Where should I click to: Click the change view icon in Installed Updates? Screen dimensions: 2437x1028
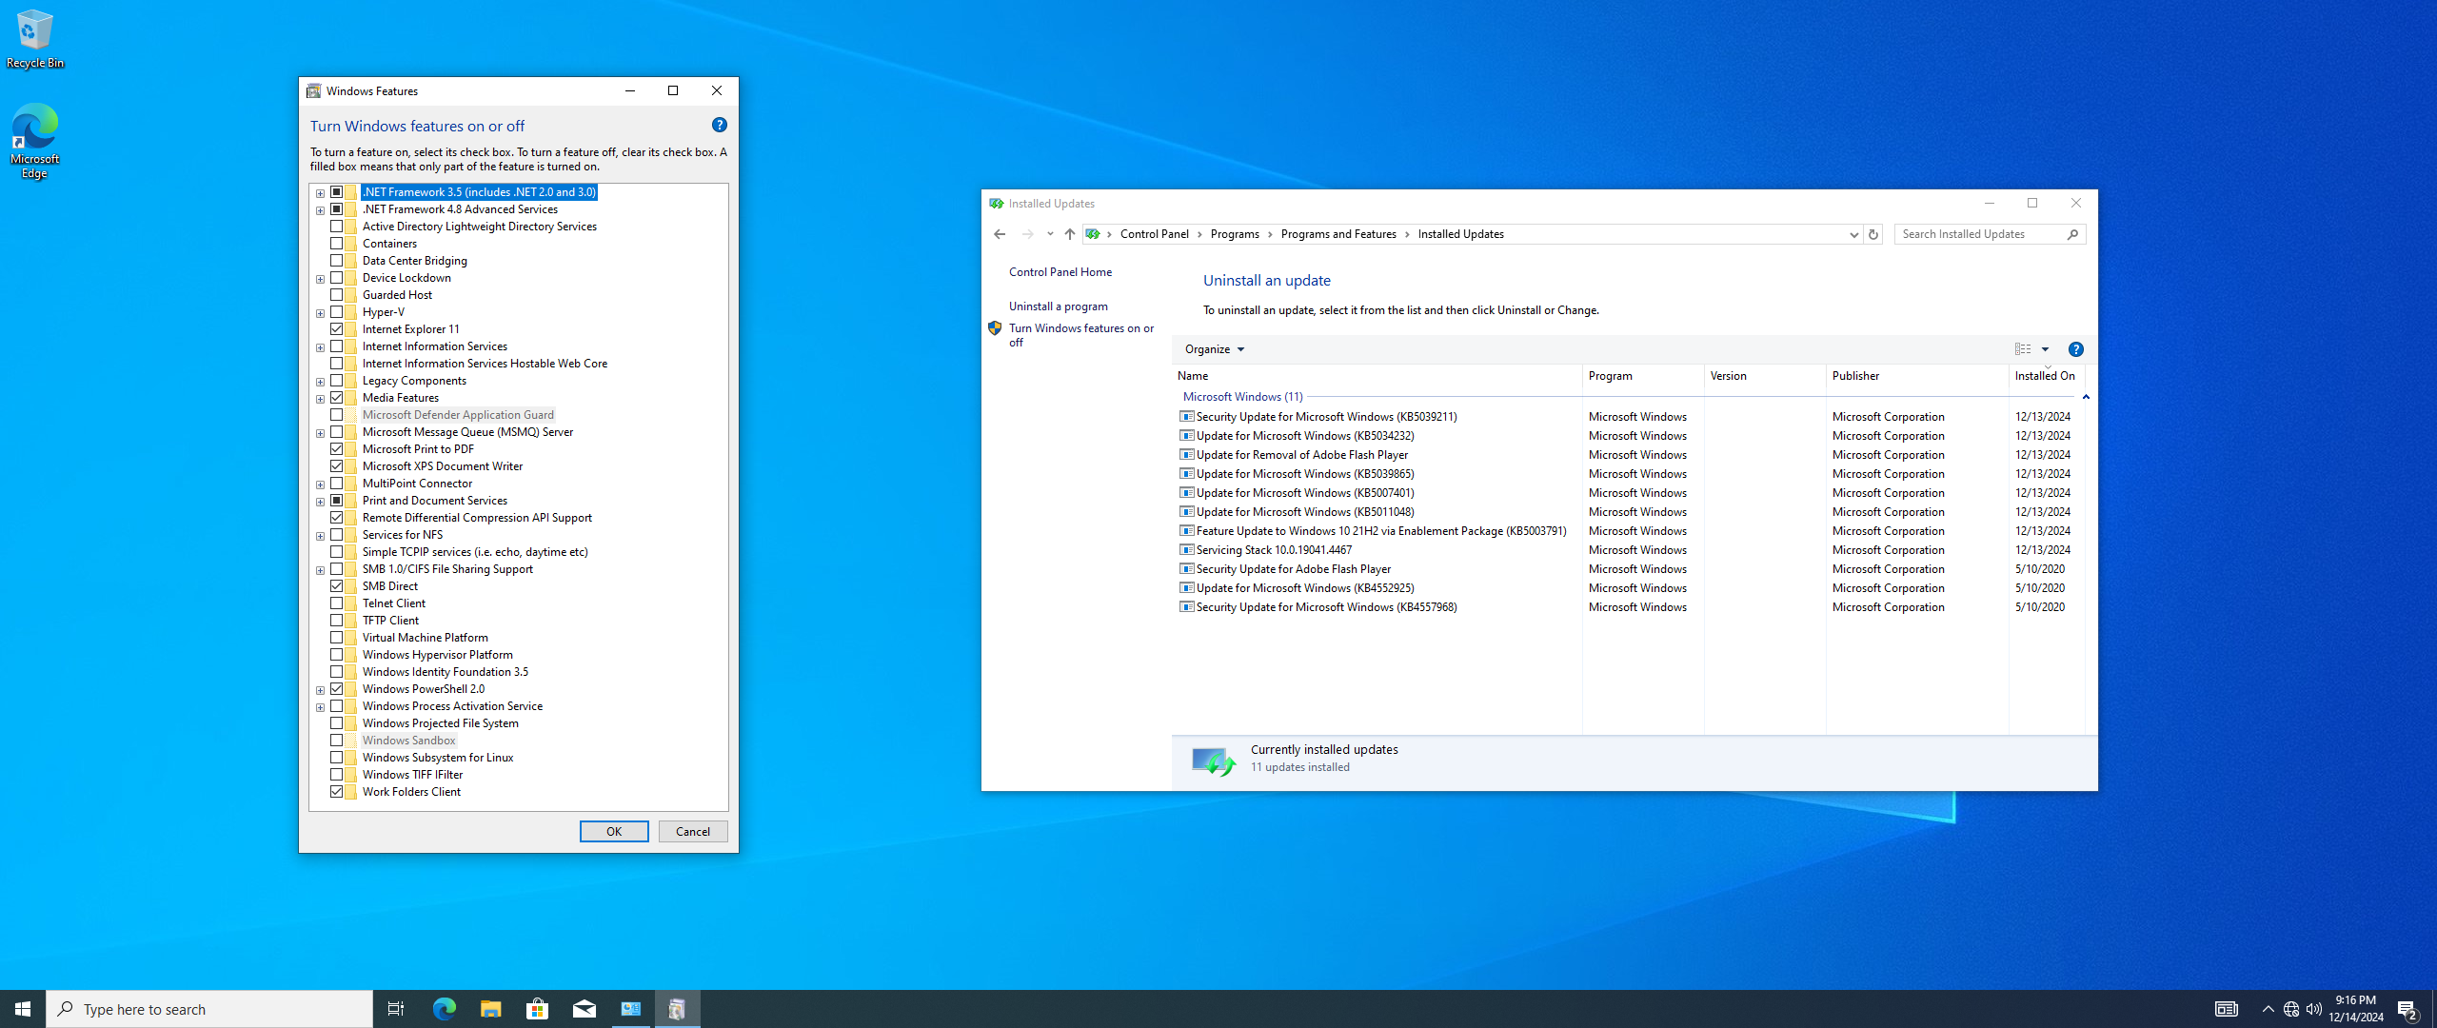2023,349
